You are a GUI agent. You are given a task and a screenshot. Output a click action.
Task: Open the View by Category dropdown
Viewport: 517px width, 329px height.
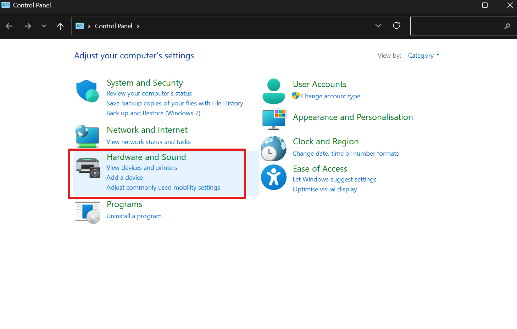coord(423,56)
